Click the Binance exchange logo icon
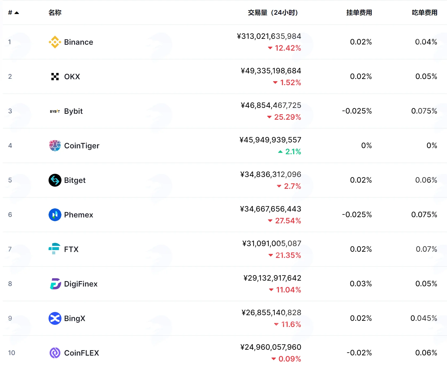447x369 pixels. click(x=55, y=42)
